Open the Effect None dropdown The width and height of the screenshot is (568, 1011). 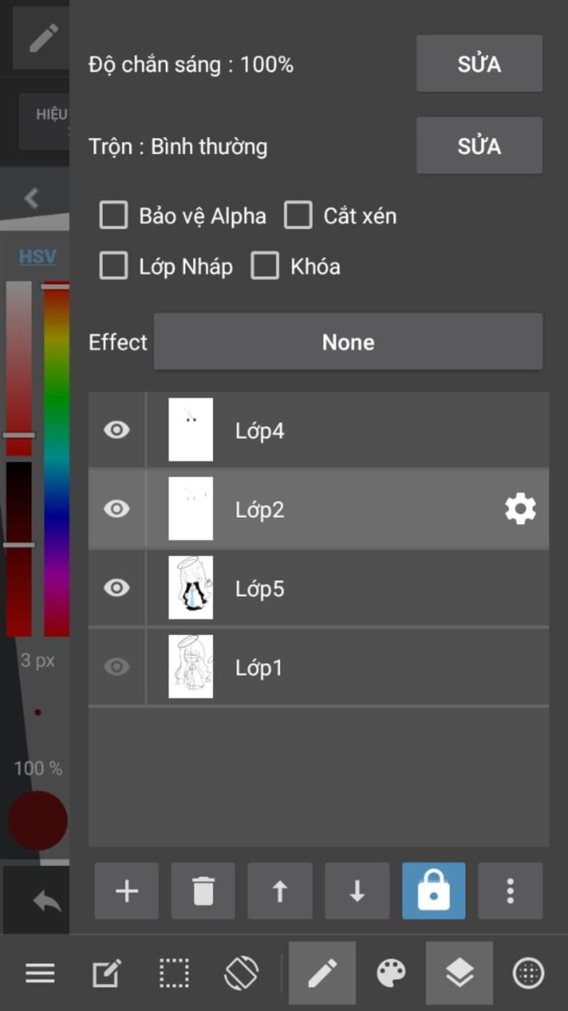(x=348, y=342)
